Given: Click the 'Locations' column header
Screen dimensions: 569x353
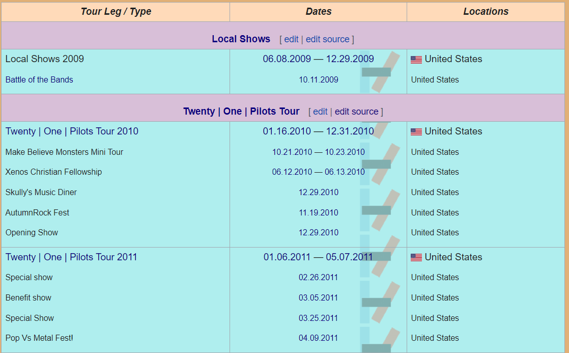Looking at the screenshot, I should point(486,11).
